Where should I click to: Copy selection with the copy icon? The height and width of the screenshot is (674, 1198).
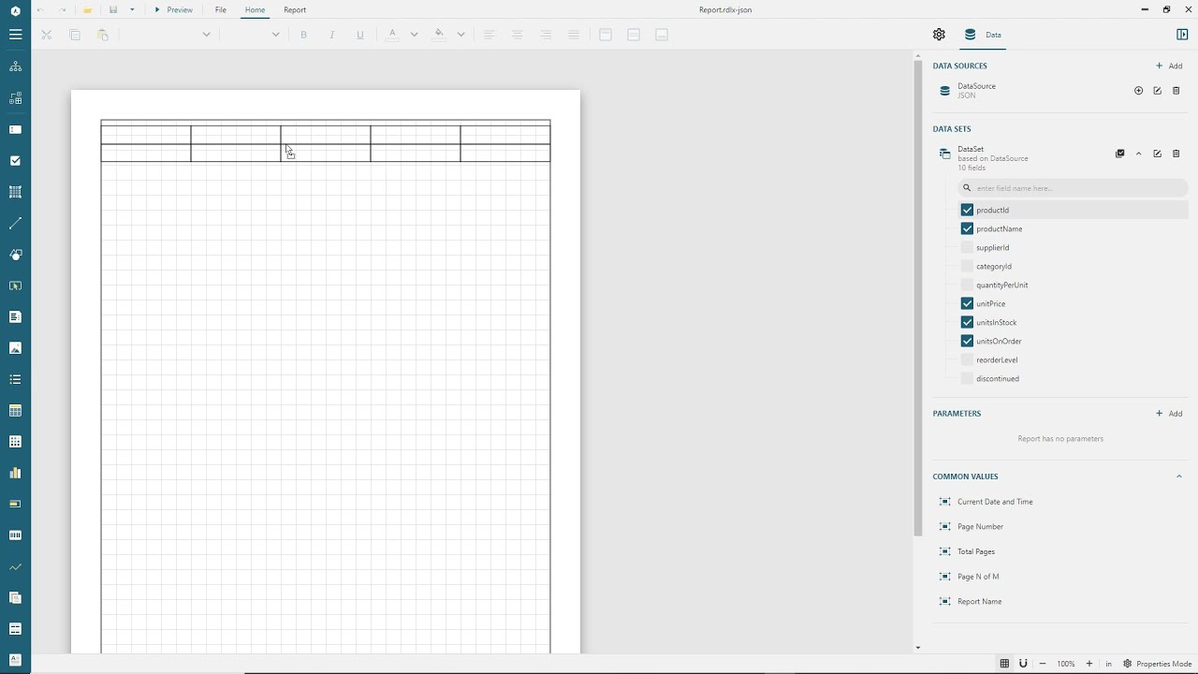click(75, 35)
